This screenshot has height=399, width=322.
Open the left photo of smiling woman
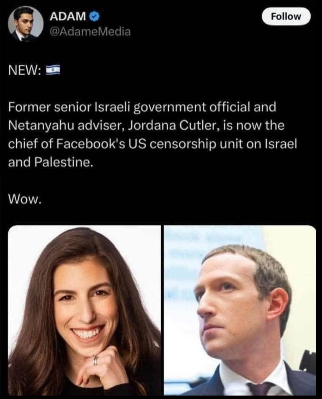[x=84, y=310]
